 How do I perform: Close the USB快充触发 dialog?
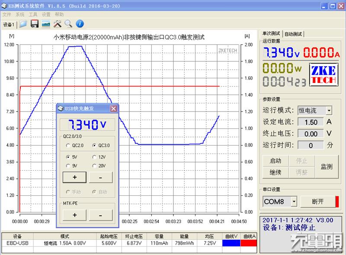(114, 108)
